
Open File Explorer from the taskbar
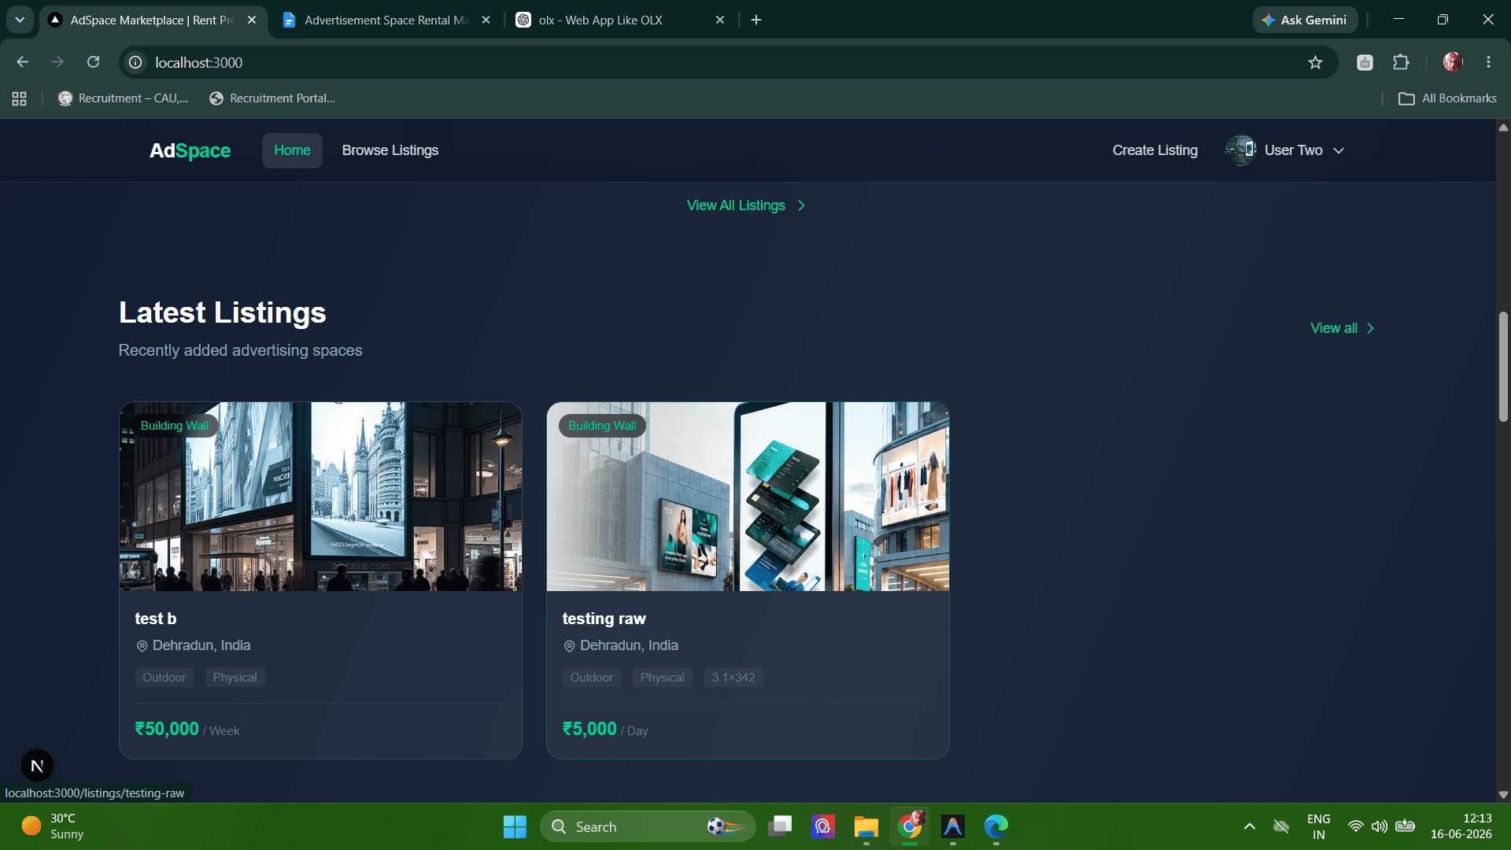(866, 826)
